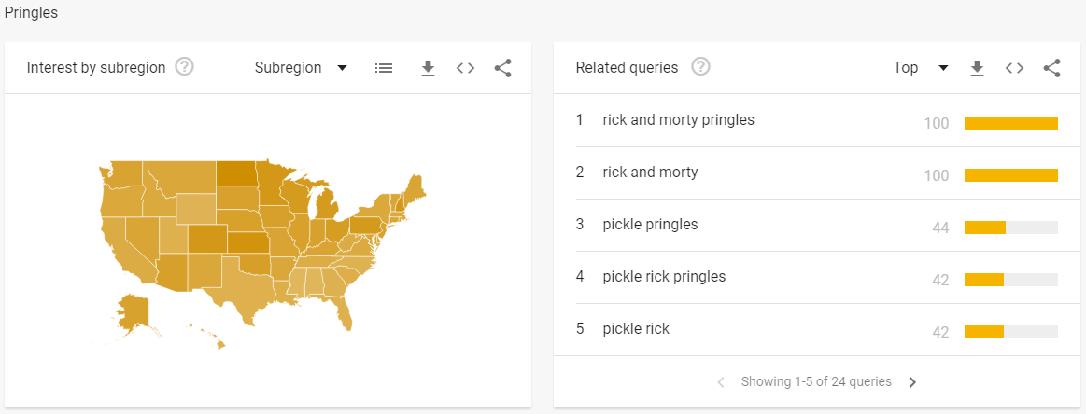The image size is (1086, 414).
Task: Embed the Related queries widget
Action: pyautogui.click(x=1014, y=68)
